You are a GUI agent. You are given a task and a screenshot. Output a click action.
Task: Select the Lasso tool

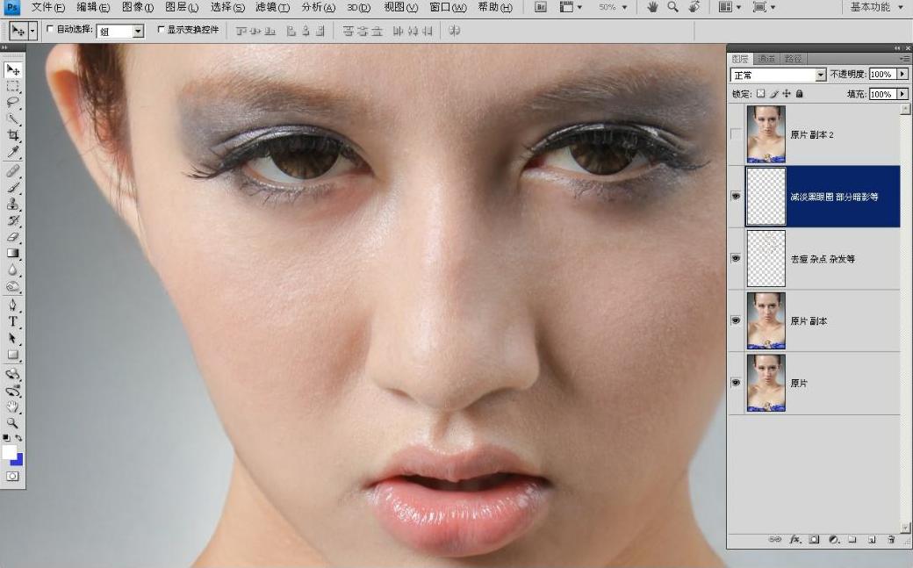[12, 103]
